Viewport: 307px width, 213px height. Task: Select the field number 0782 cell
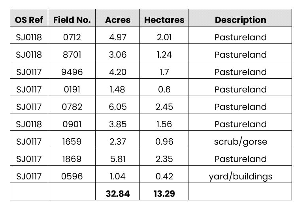[x=72, y=107]
